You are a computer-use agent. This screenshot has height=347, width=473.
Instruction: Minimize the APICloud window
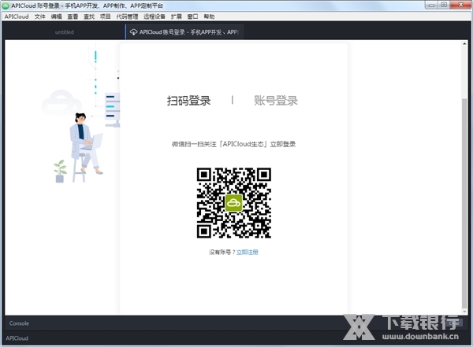431,5
